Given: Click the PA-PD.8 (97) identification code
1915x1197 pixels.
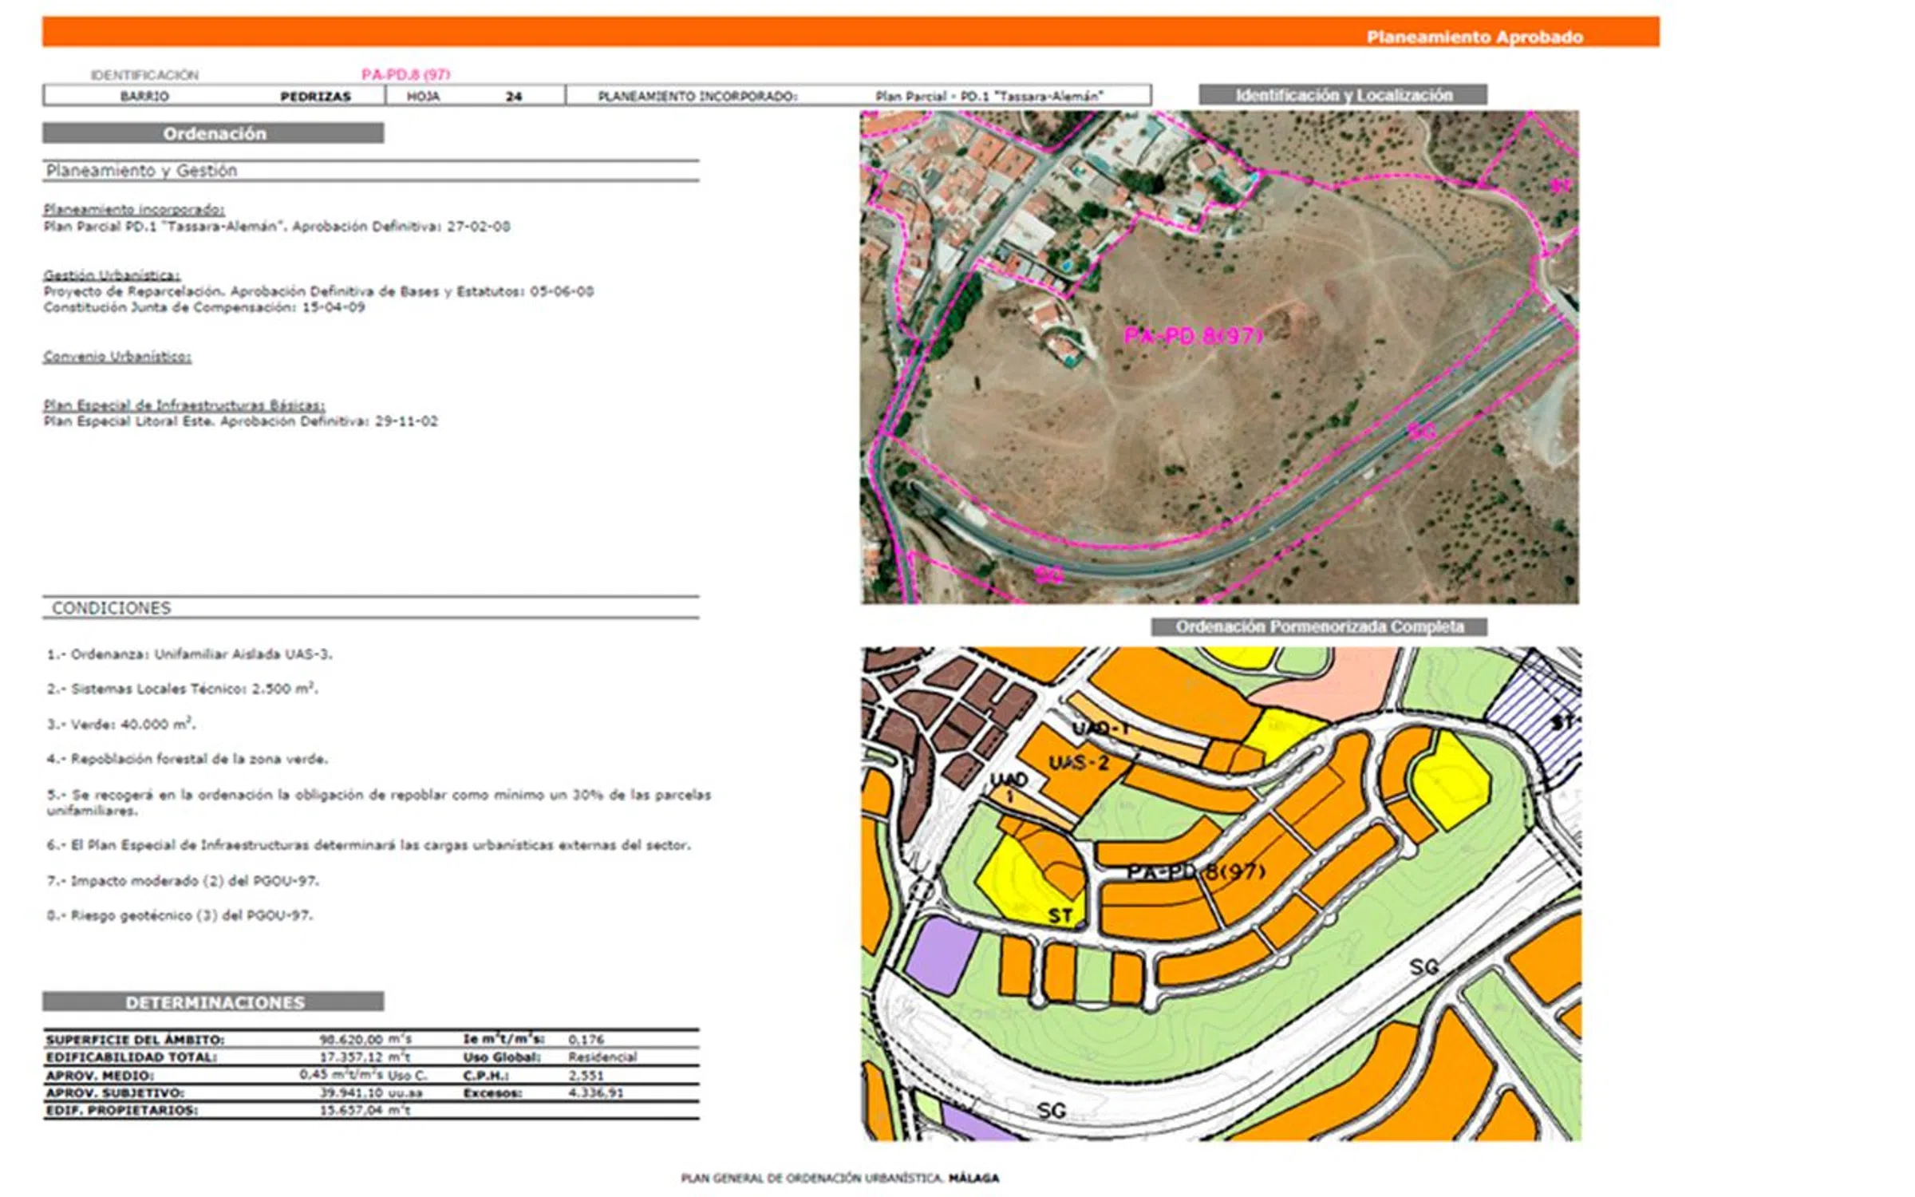Looking at the screenshot, I should click(x=405, y=74).
